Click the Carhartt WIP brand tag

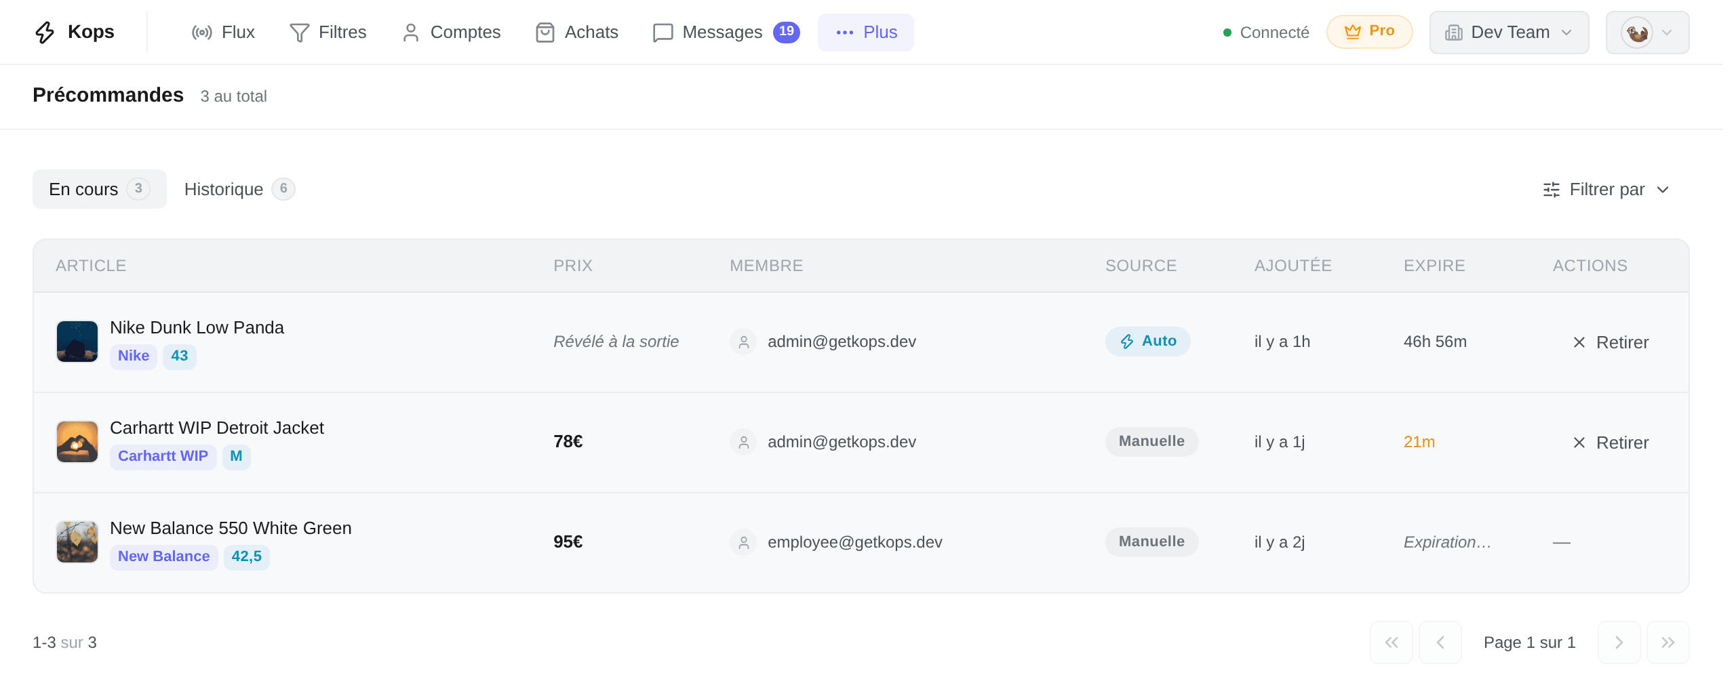(x=163, y=456)
